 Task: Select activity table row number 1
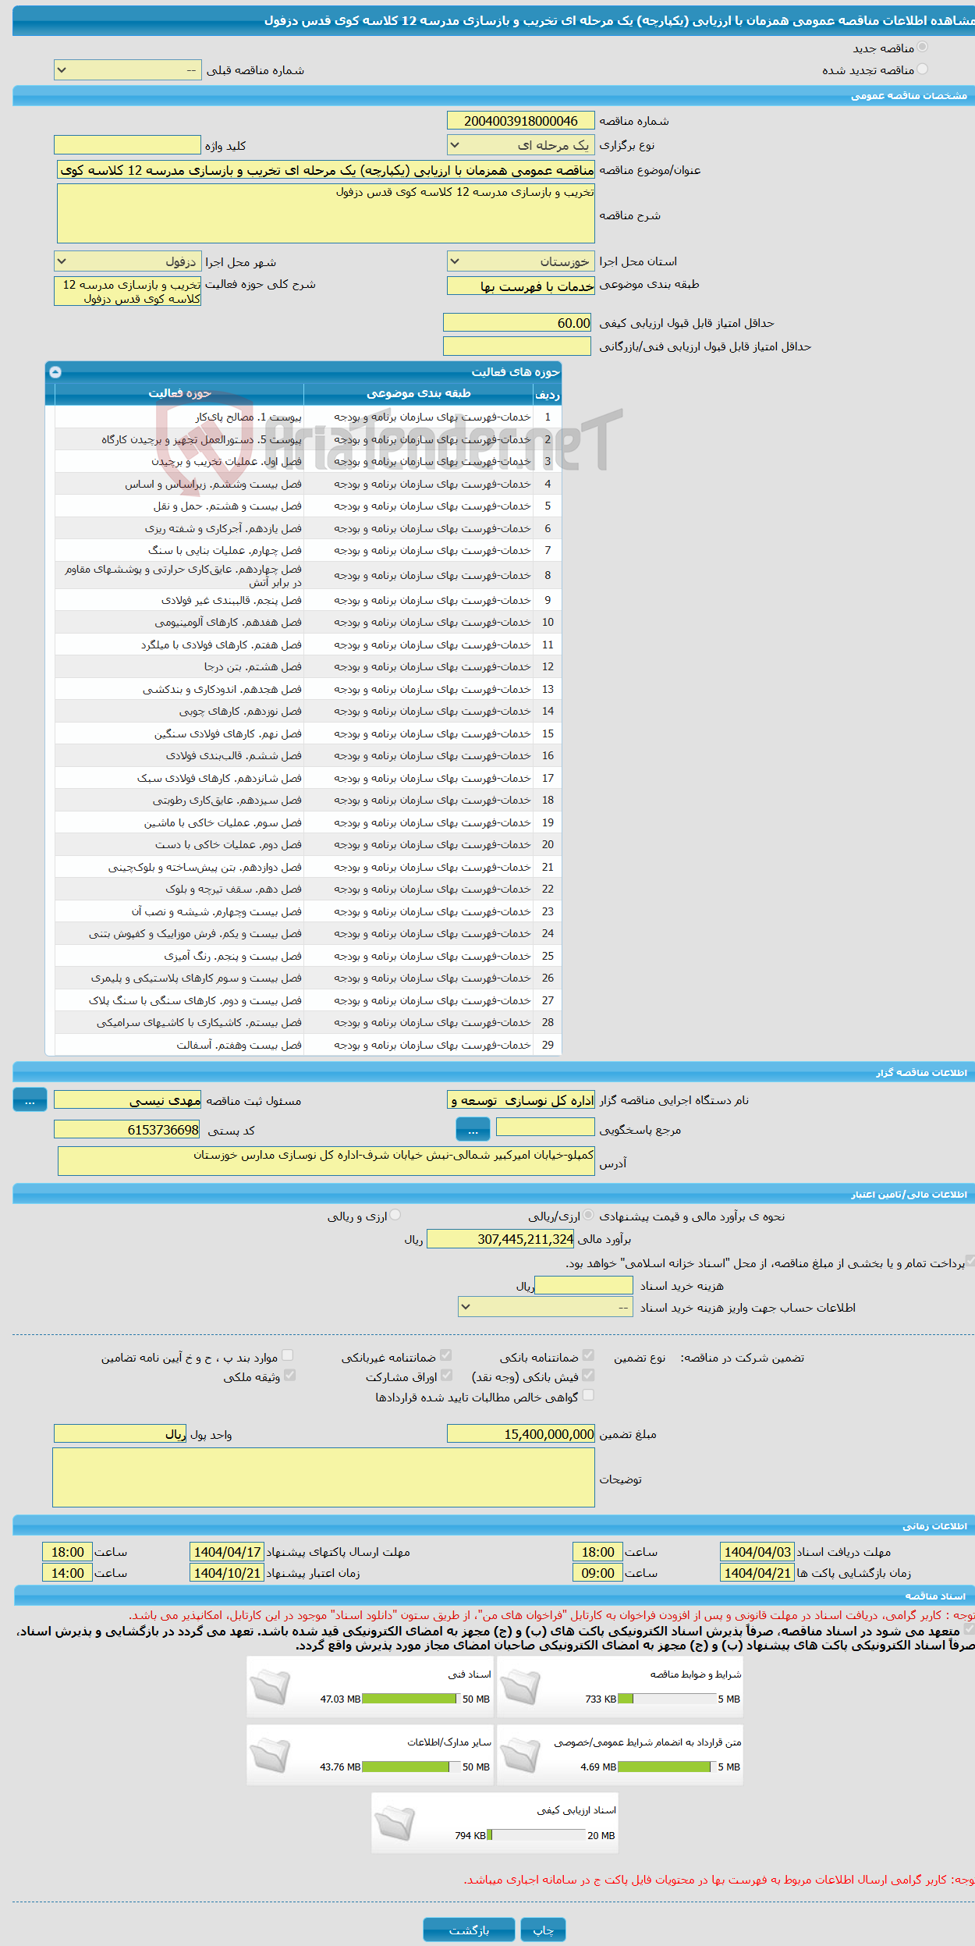[308, 417]
